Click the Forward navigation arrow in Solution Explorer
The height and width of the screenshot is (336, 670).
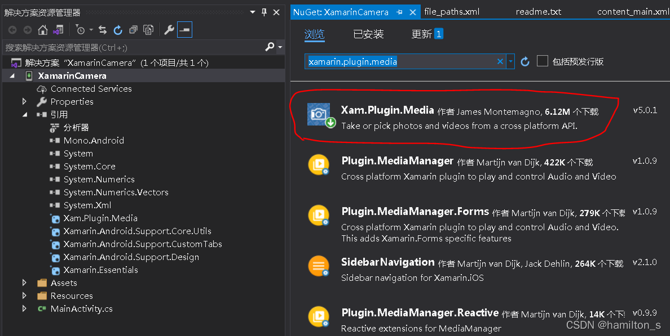point(27,30)
